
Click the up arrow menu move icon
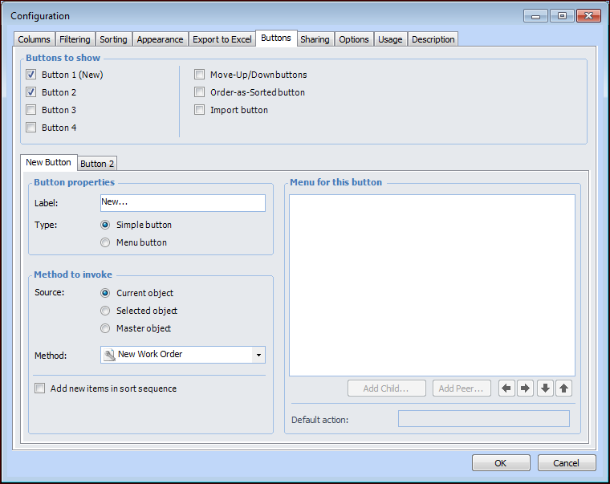pos(563,388)
